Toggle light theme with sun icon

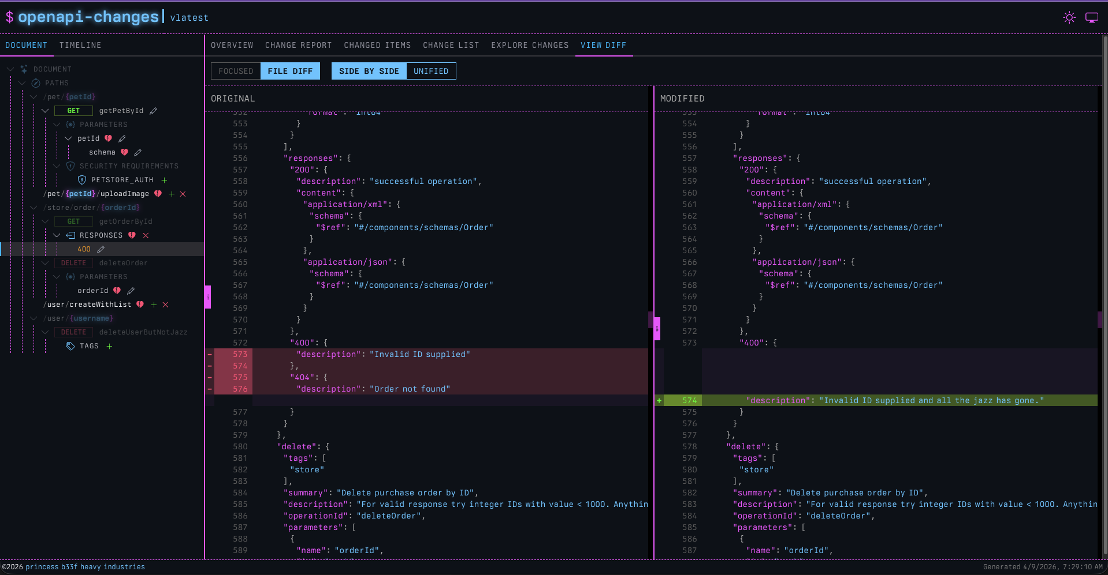click(x=1069, y=17)
